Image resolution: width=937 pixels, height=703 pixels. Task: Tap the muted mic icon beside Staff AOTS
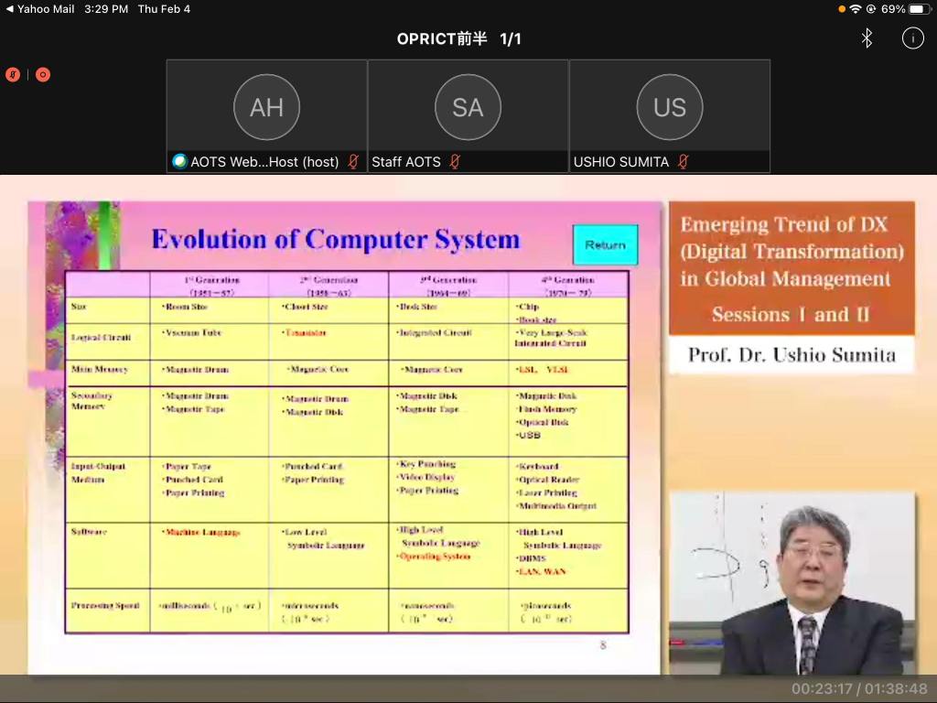pyautogui.click(x=455, y=162)
